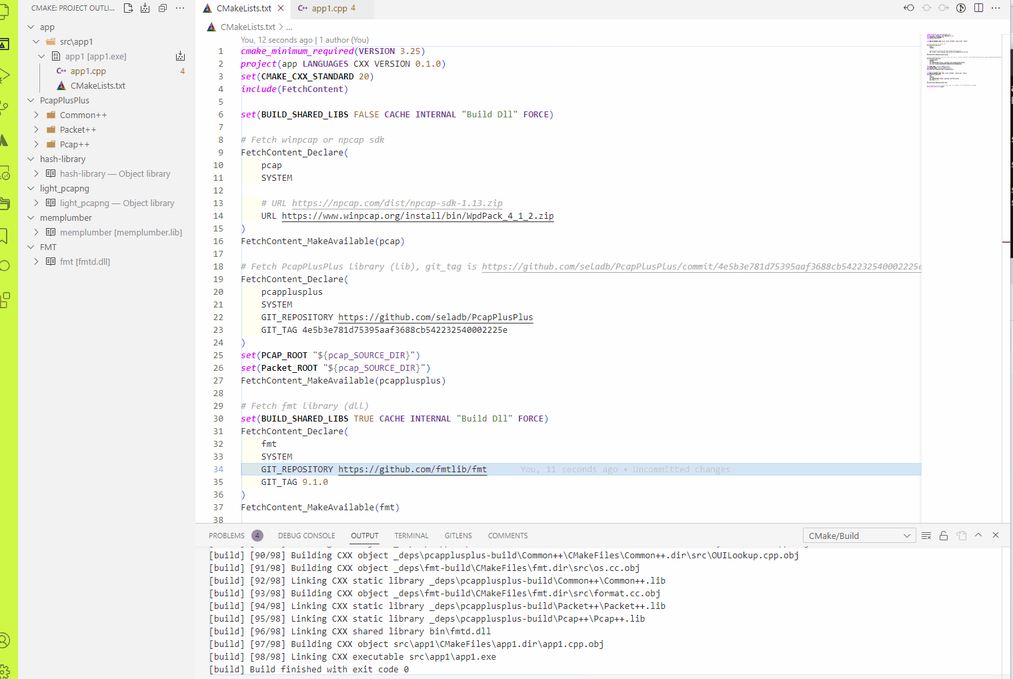Click the GitLens file annotations icon
Viewport: 1013px width, 679px height.
coord(961,8)
